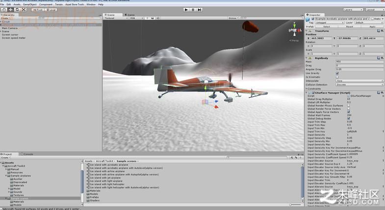
Task: Open the Layers dropdown
Action: [353, 10]
